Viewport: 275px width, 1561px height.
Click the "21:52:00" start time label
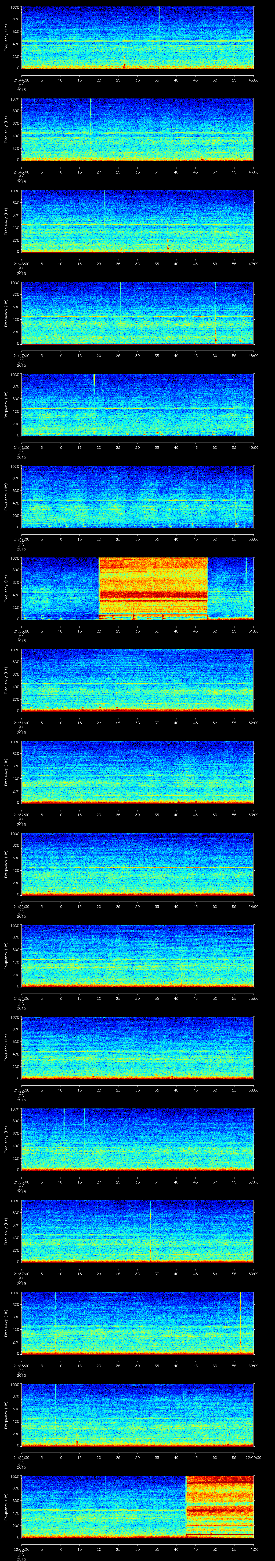pyautogui.click(x=21, y=815)
